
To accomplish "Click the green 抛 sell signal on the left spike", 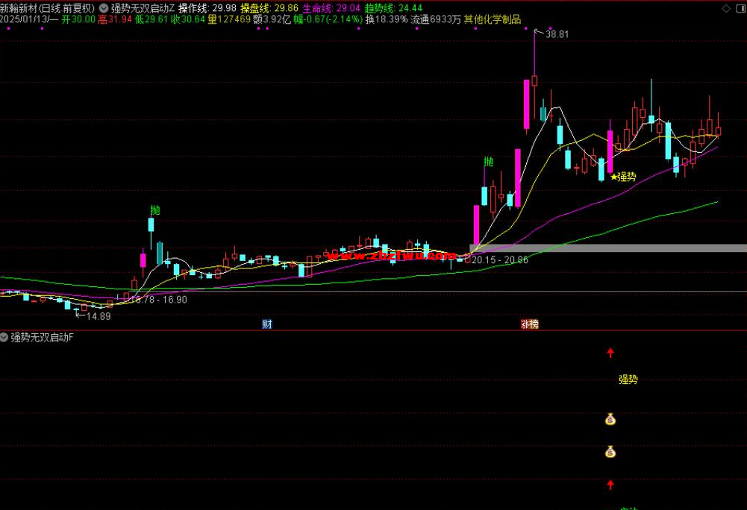I will pos(154,210).
